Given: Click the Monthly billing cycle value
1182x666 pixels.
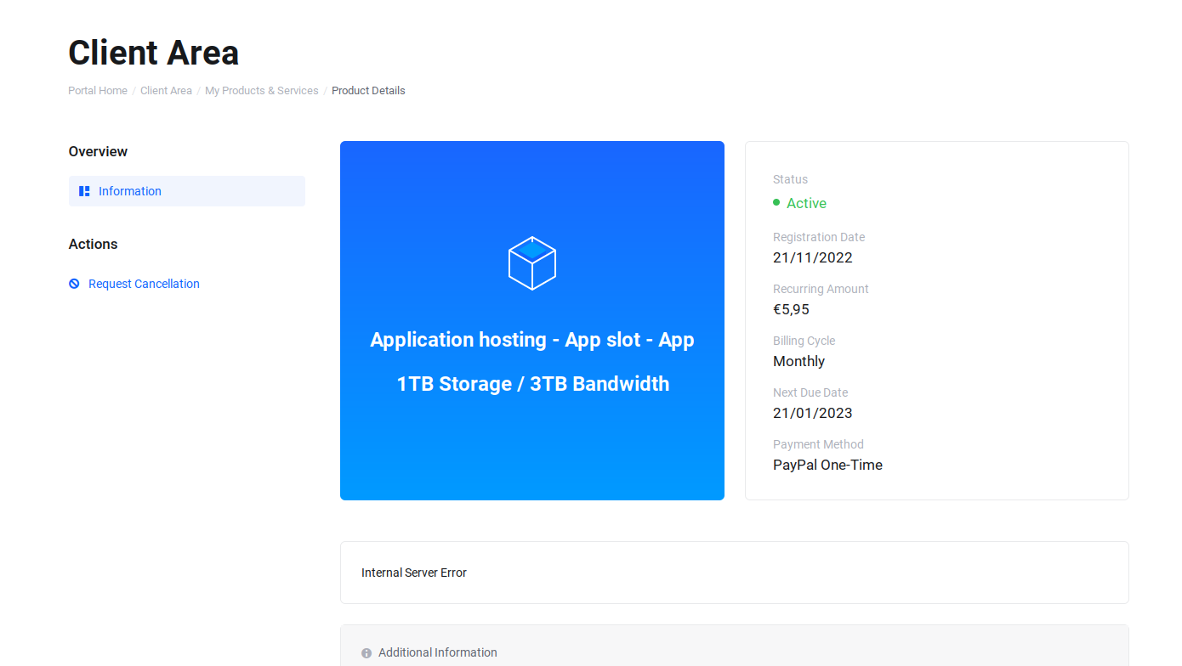Looking at the screenshot, I should [x=798, y=361].
